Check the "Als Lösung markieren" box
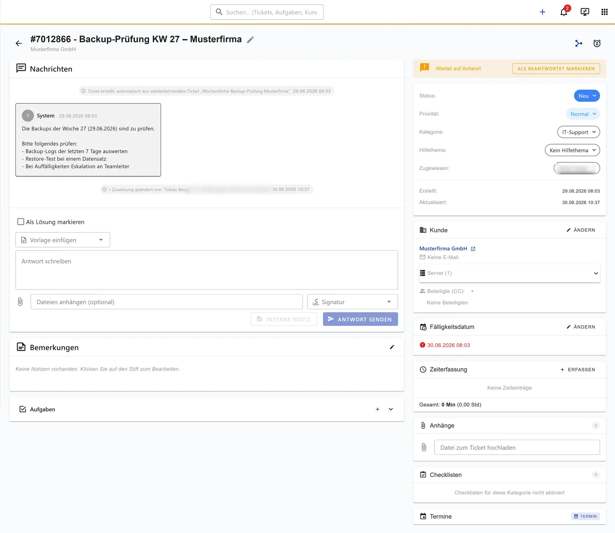 pyautogui.click(x=21, y=222)
